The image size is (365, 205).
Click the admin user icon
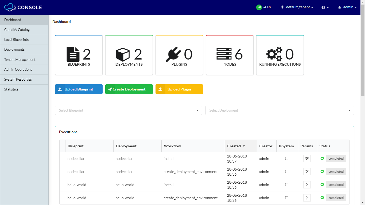340,7
